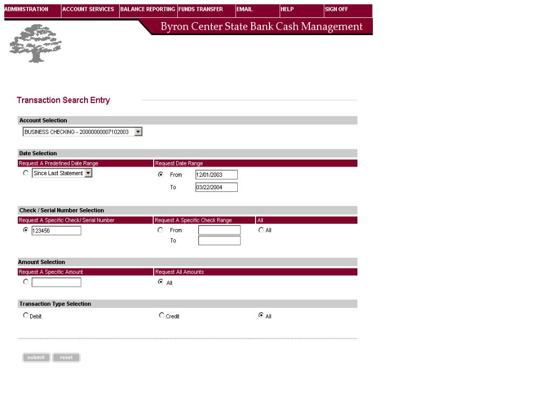Click the Request All Amounts label
Viewport: 552px width, 414px height.
180,272
